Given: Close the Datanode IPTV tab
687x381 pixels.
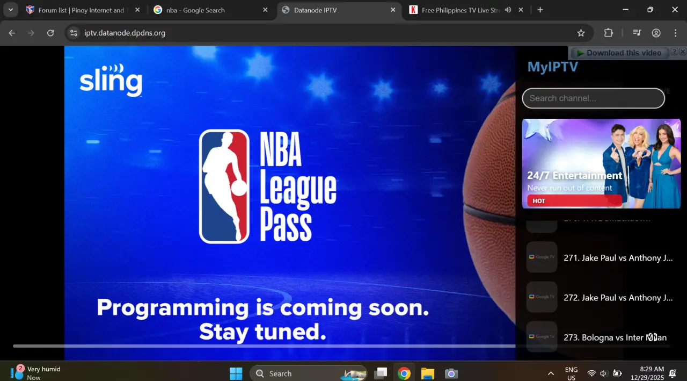Looking at the screenshot, I should [x=393, y=10].
